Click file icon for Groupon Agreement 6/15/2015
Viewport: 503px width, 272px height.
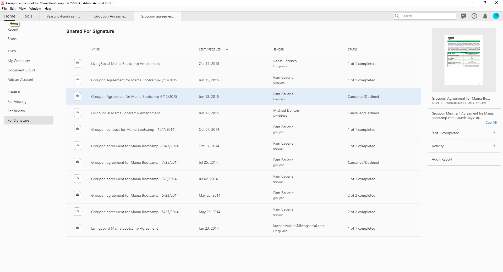coord(78,80)
